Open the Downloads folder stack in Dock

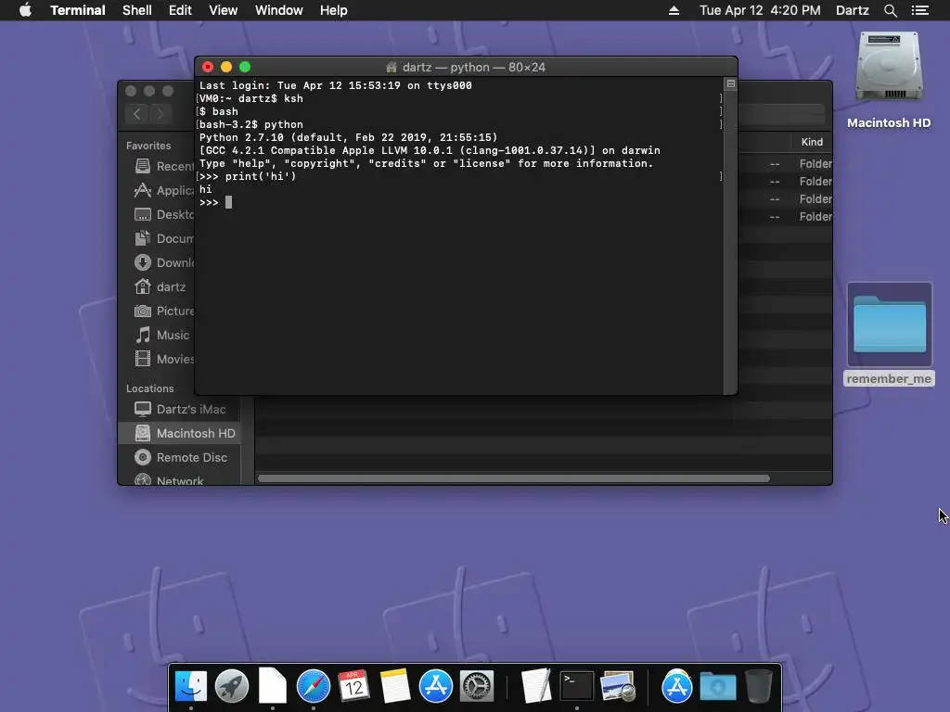718,687
